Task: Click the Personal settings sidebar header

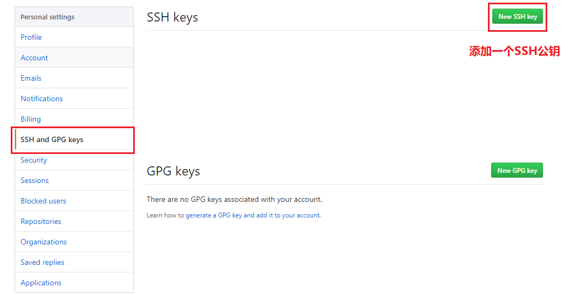Action: pyautogui.click(x=47, y=17)
